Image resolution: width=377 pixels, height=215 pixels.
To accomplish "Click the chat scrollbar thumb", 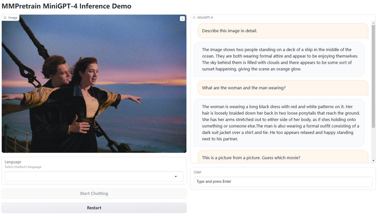I will pyautogui.click(x=373, y=76).
